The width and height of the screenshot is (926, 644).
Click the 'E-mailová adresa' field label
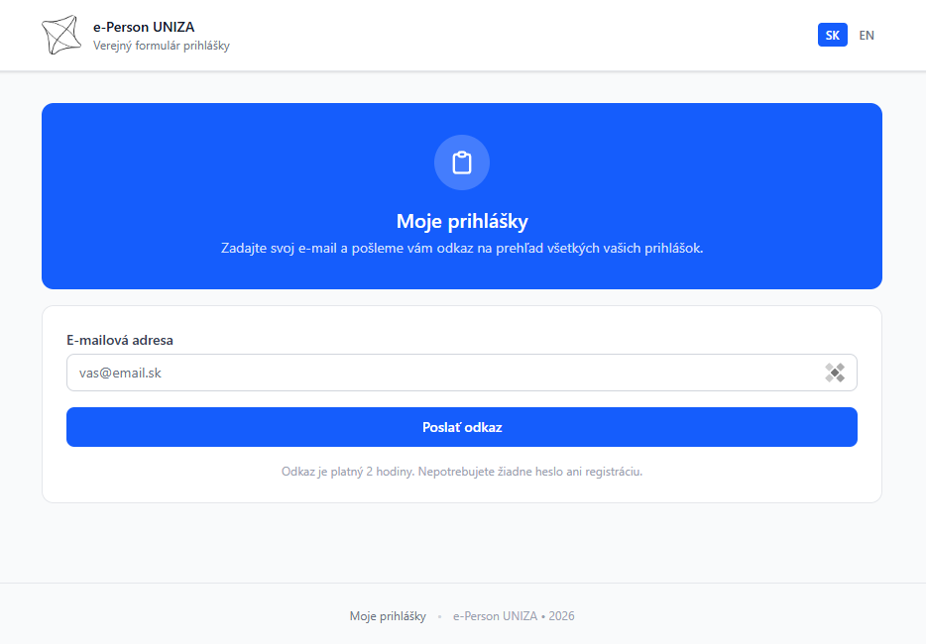pos(120,340)
